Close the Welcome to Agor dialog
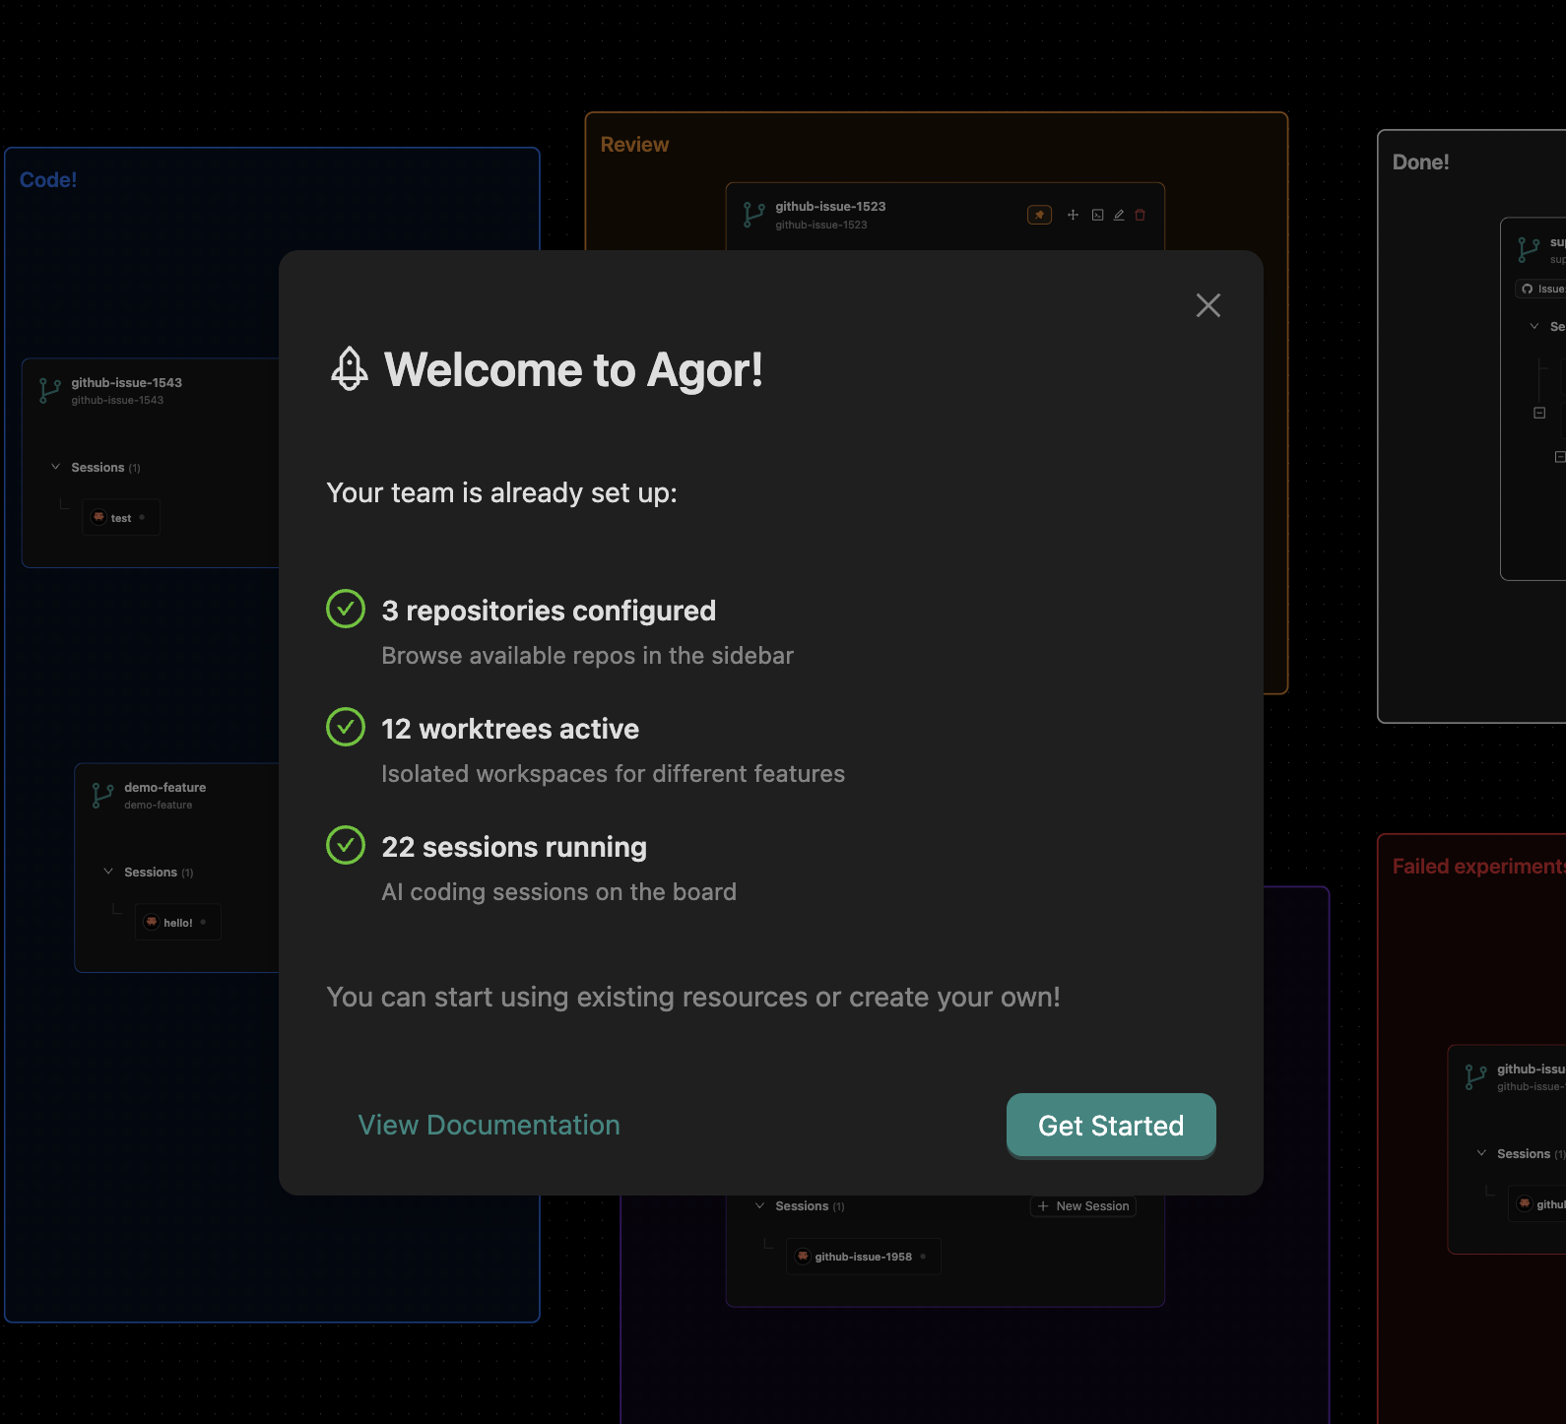Screen dimensions: 1566x1424 [1207, 305]
